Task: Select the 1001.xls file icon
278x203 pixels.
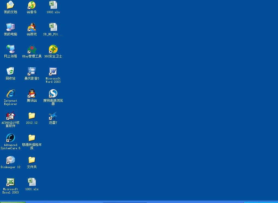Action: [x=32, y=182]
